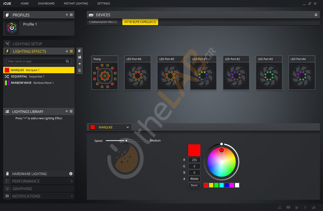Click the Performance section icon
The height and width of the screenshot is (211, 323).
point(7,181)
